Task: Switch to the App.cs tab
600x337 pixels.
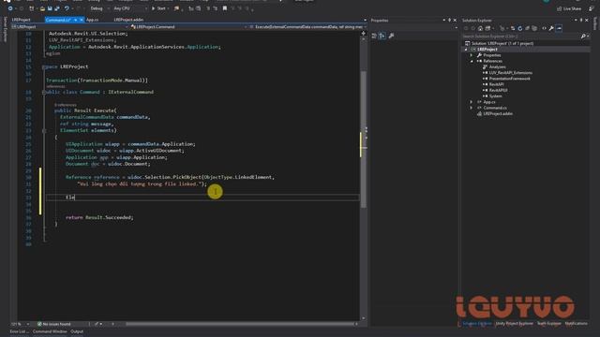Action: (92, 20)
